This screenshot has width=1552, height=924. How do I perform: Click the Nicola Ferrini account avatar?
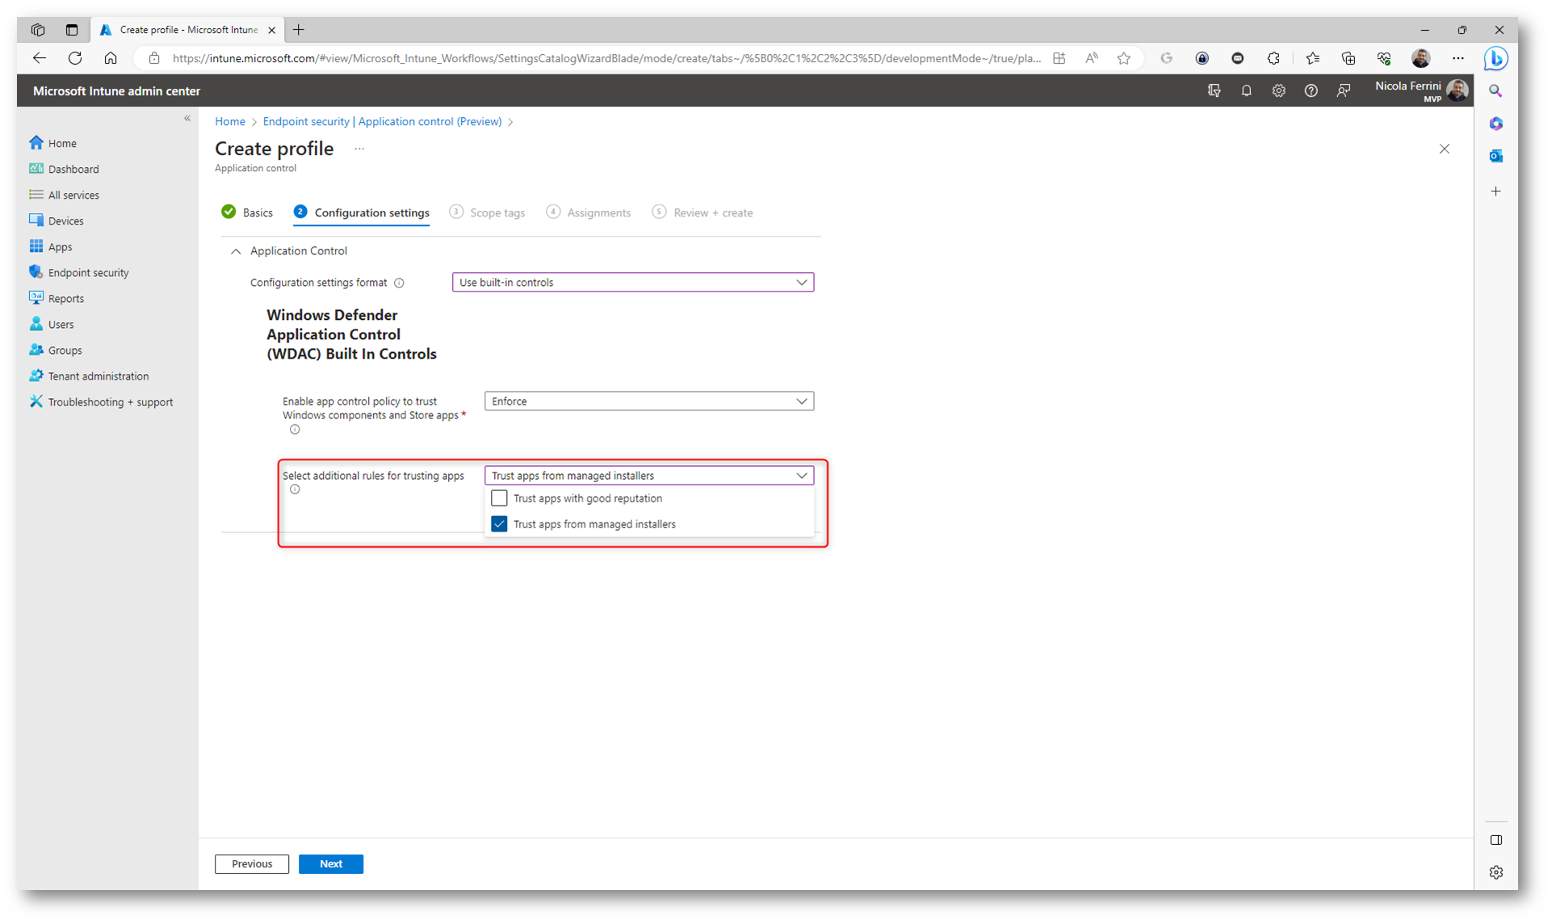click(1458, 90)
